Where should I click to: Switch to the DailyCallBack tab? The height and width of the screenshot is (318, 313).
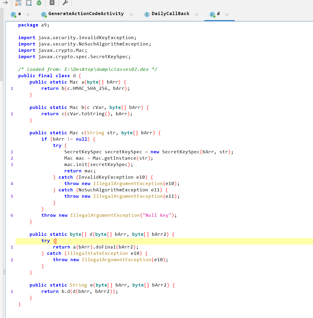point(170,14)
